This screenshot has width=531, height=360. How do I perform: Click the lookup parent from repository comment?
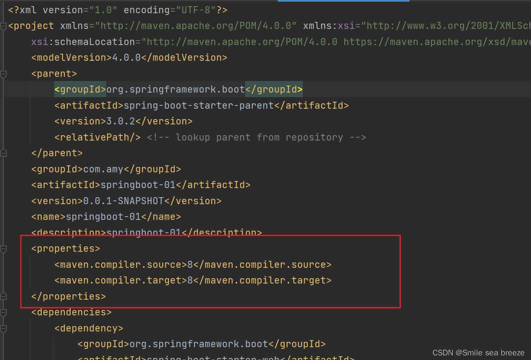click(257, 137)
